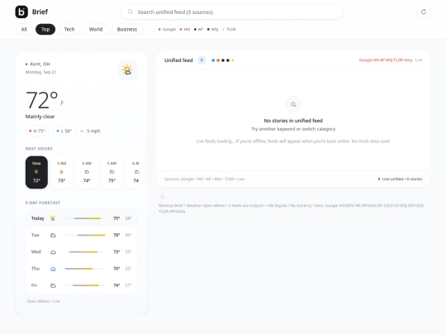
Task: Click the Tue 78° high temperature value
Action: 116,235
